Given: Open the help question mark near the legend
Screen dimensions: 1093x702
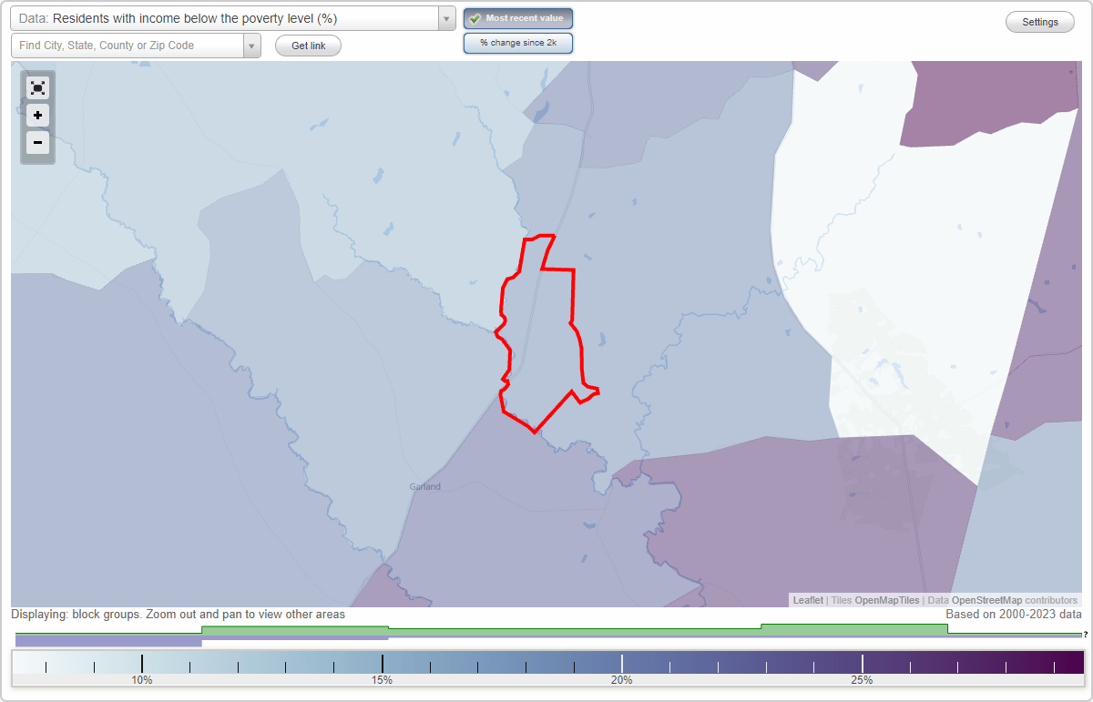Looking at the screenshot, I should point(1084,636).
